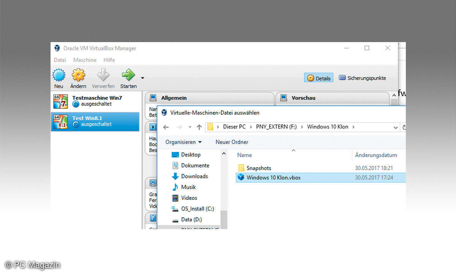Screen dimensions: 456x273
Task: Go forward in the file dialog
Action: click(179, 127)
